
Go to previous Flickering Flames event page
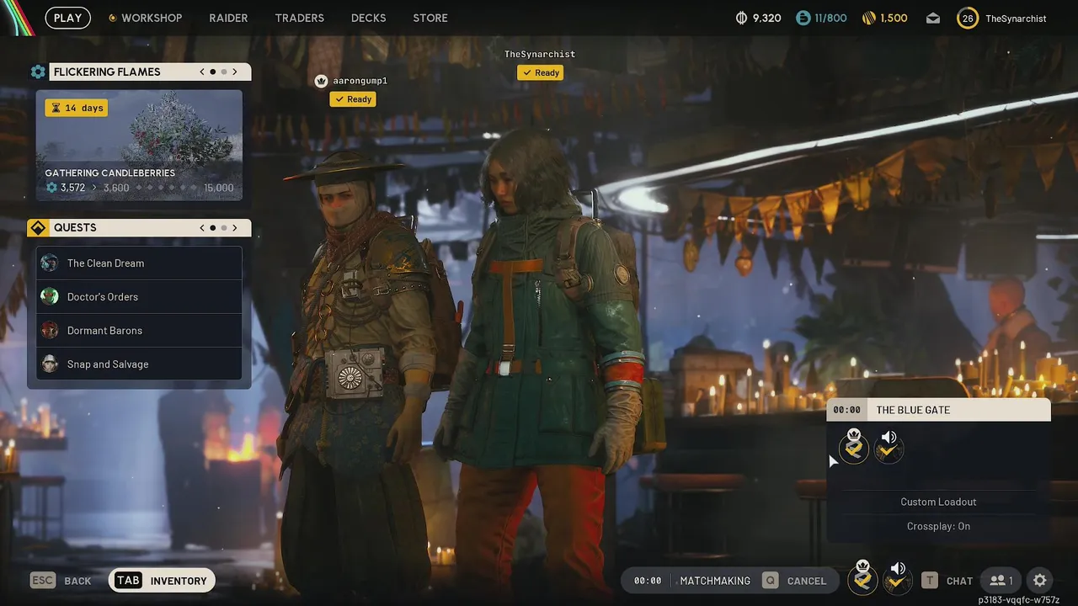coord(202,72)
